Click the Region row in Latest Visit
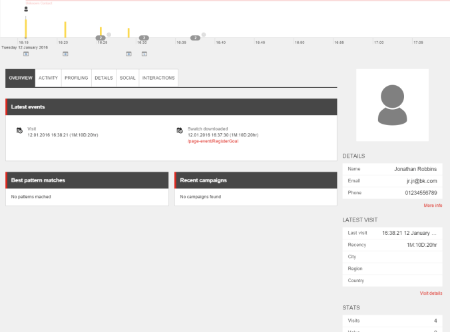Viewport: 450px width, 332px height. pyautogui.click(x=392, y=269)
